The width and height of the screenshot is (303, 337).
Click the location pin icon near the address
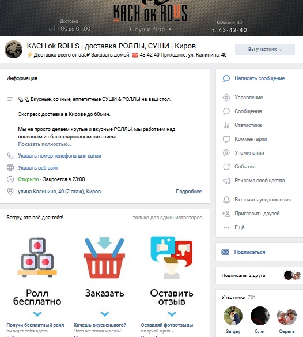coord(10,191)
